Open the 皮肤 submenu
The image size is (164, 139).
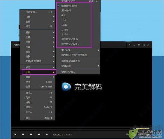pos(37,56)
